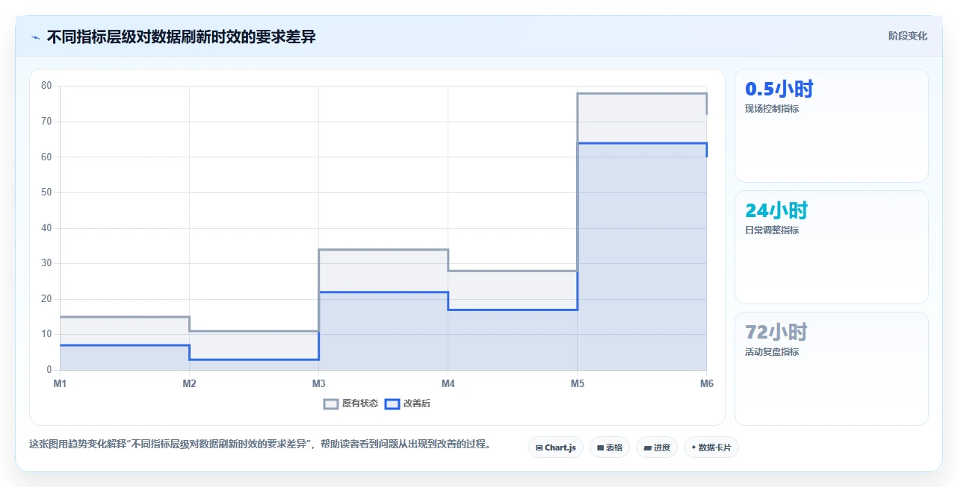
Task: Click the M4 axis label
Action: [x=448, y=383]
